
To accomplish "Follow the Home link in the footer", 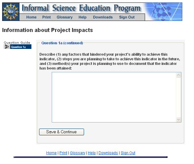I will click(51, 153).
